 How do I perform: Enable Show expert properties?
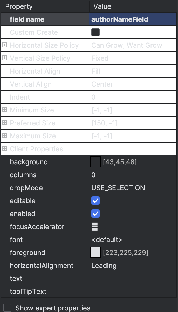7,308
